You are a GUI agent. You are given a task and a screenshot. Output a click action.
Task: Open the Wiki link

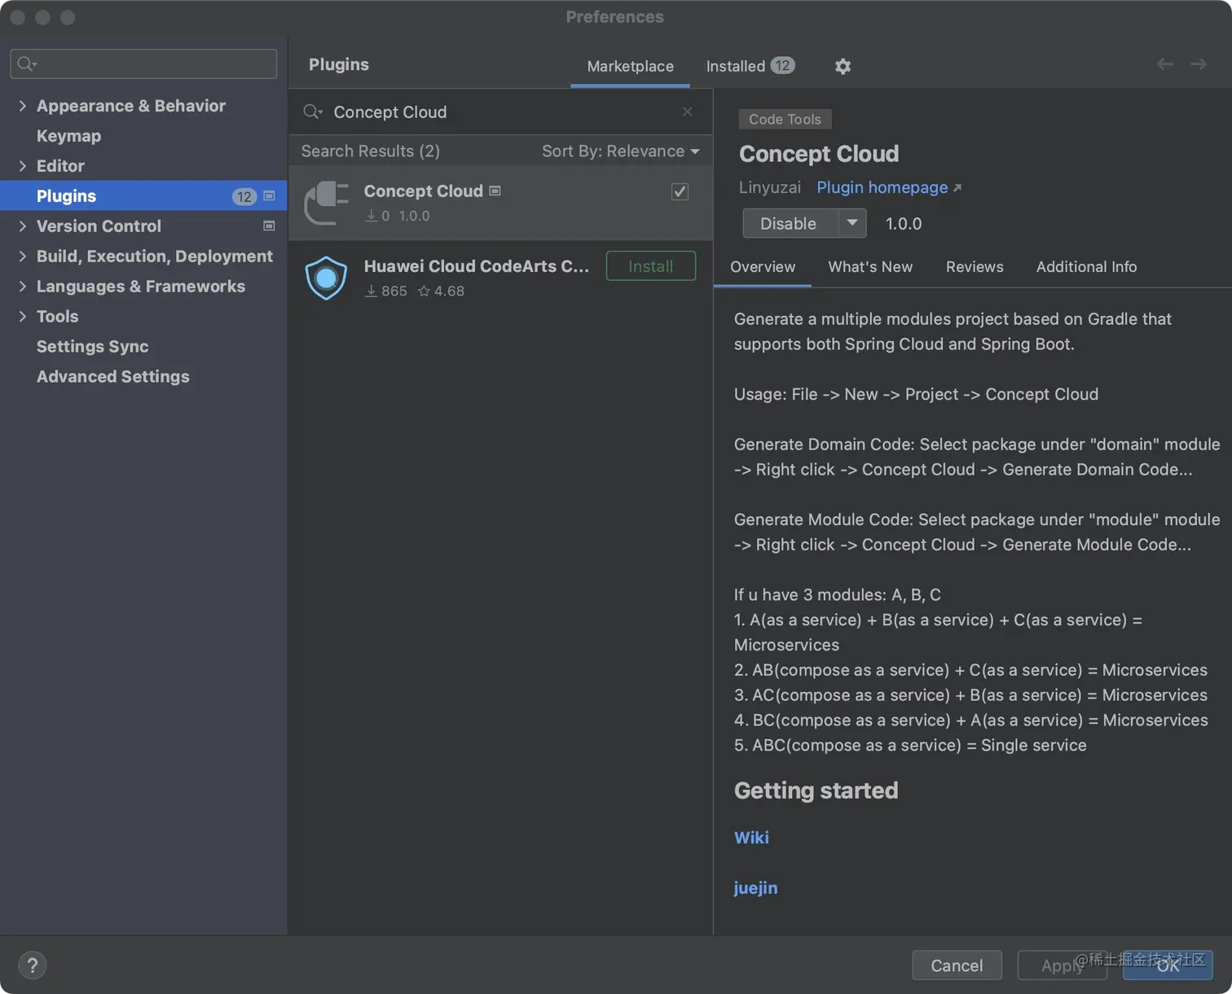tap(751, 838)
